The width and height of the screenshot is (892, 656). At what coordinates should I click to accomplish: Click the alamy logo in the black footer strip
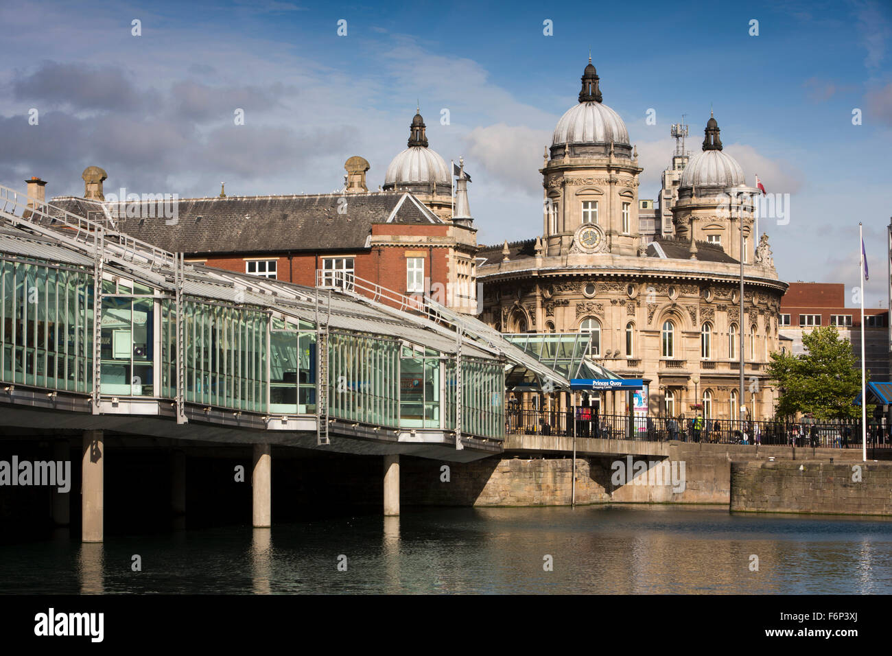tap(69, 625)
